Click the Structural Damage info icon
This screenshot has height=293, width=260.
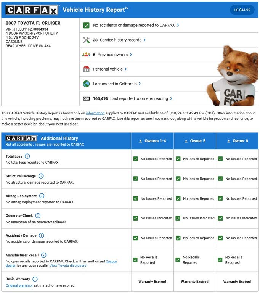(41, 176)
